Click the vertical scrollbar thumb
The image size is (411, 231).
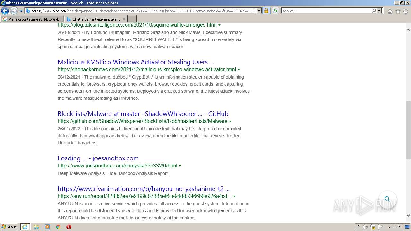(x=408, y=130)
